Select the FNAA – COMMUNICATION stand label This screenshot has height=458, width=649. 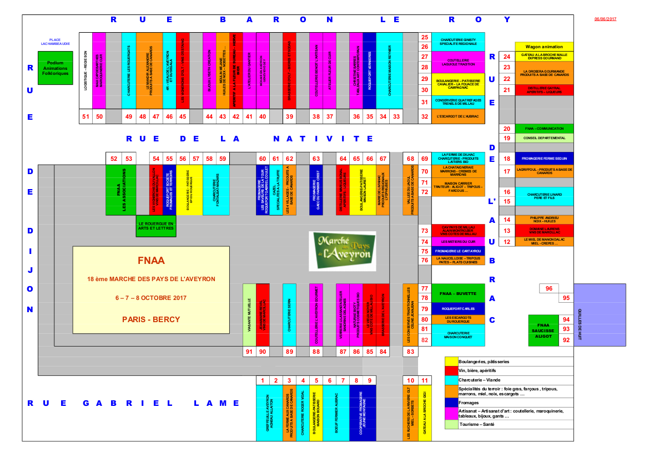pyautogui.click(x=544, y=129)
